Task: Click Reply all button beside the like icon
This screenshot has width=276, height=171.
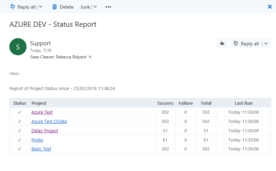Action: [246, 44]
